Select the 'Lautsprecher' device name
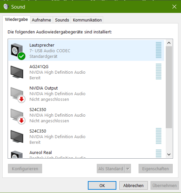Image resolution: width=181 pixels, height=193 pixels. pos(42,45)
